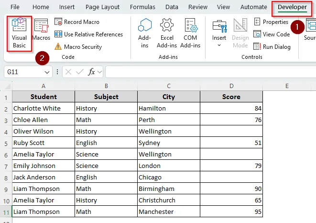Expand the fx dropdown arrow
Image resolution: width=316 pixels, height=223 pixels.
[x=99, y=72]
